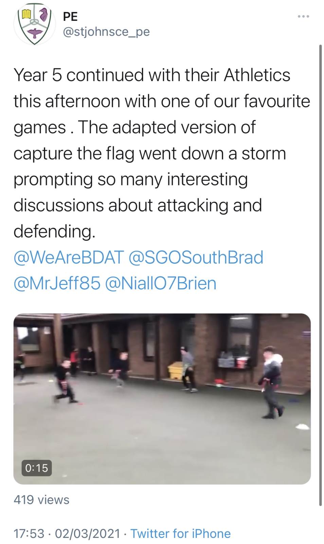Click the 'capture the flag' line of text
This screenshot has width=324, height=544.
click(150, 153)
